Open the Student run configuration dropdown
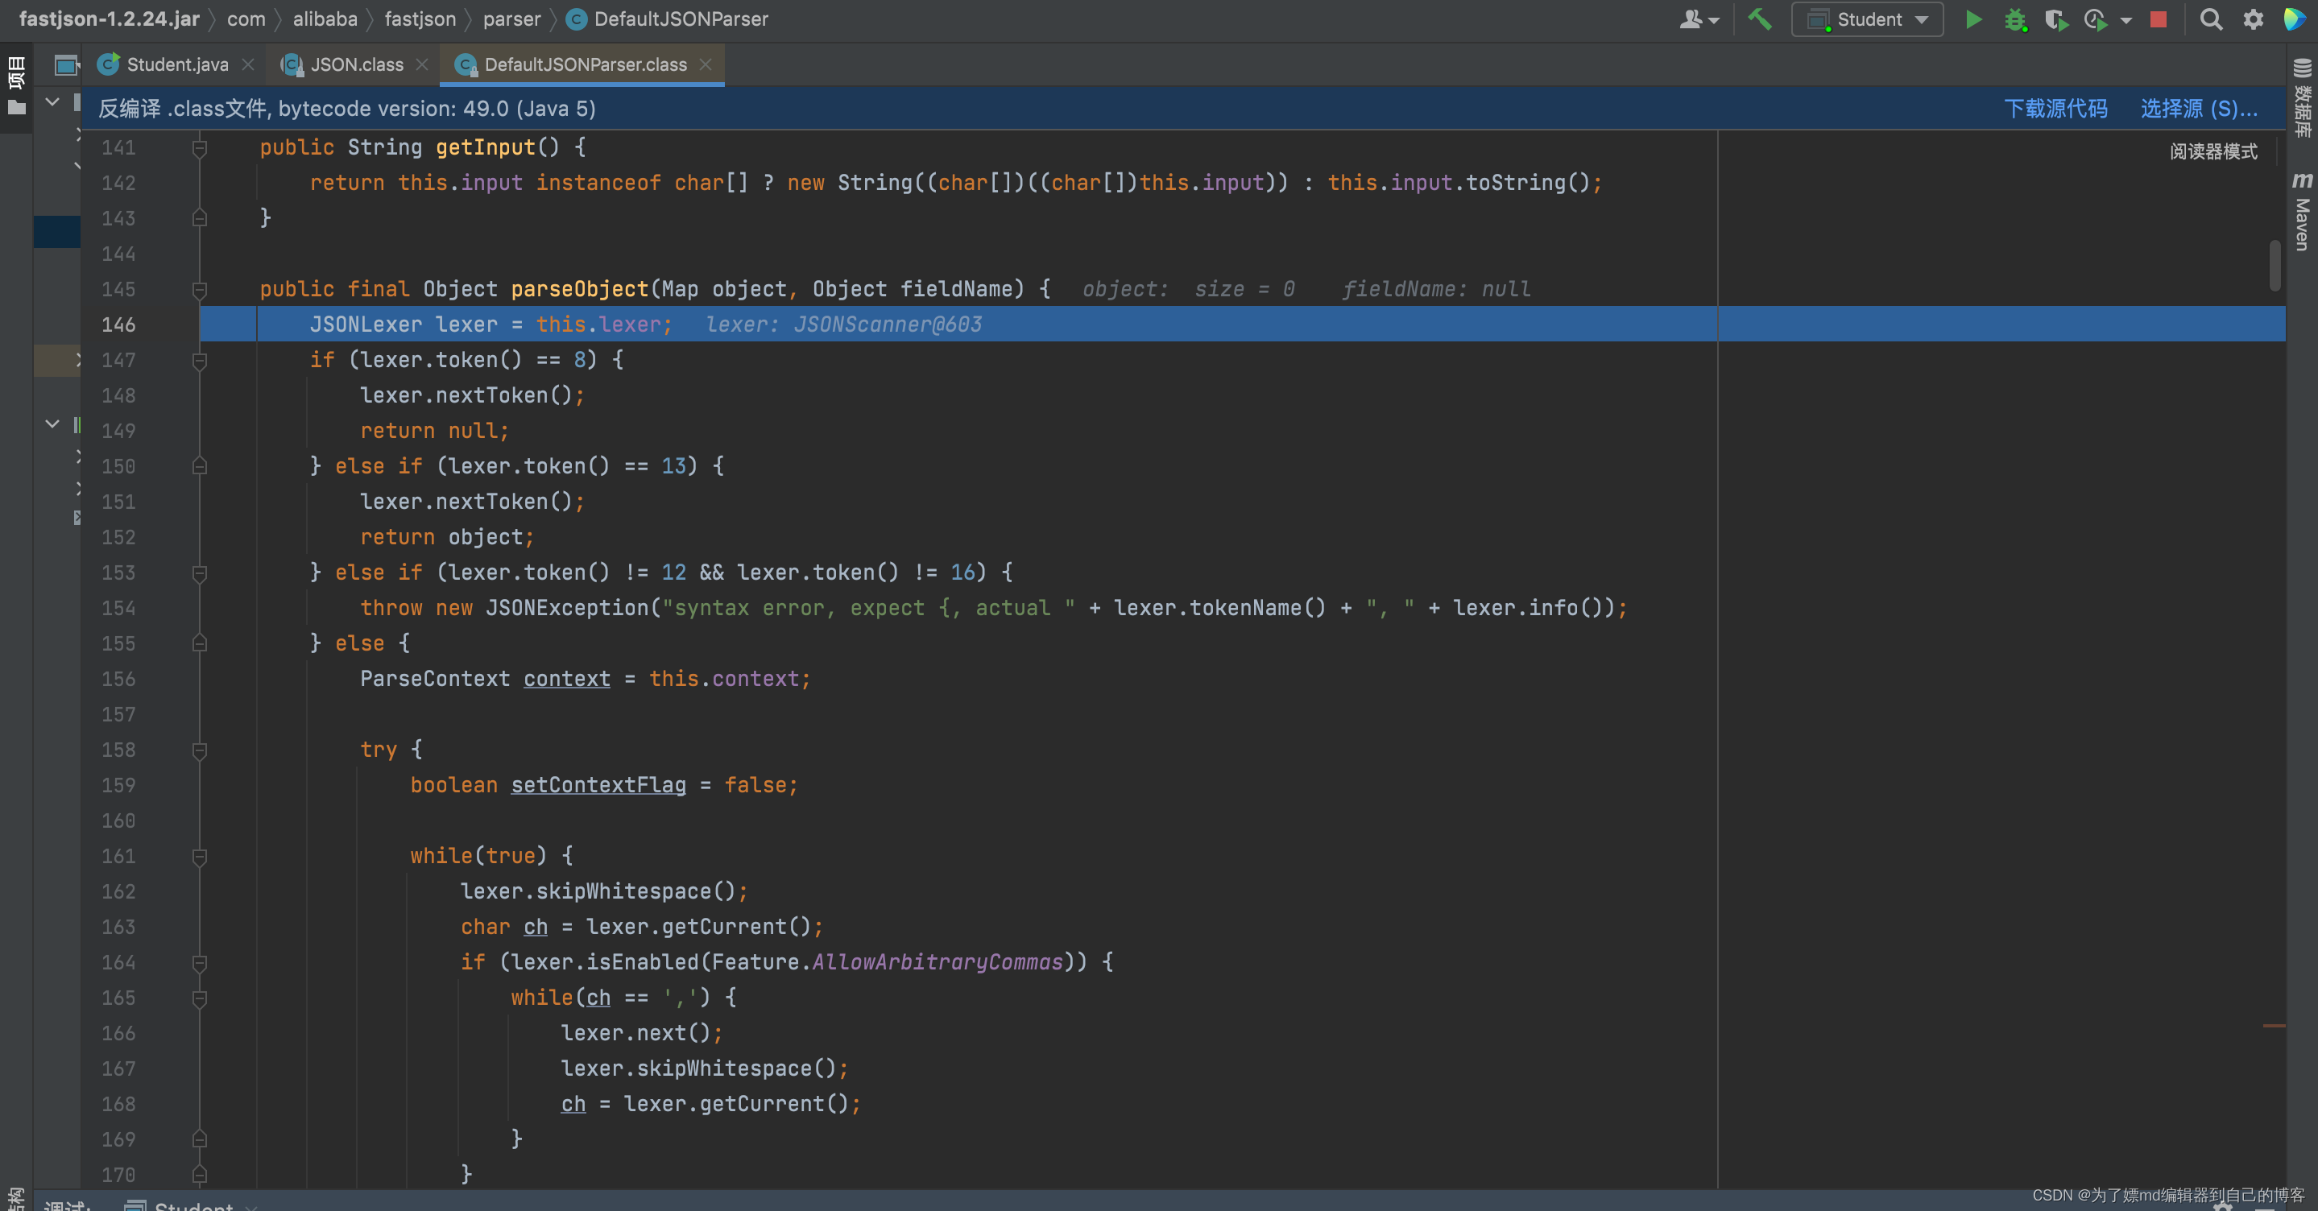This screenshot has width=2318, height=1211. pyautogui.click(x=1868, y=20)
